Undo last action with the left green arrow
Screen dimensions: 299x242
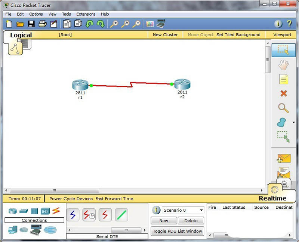89,24
